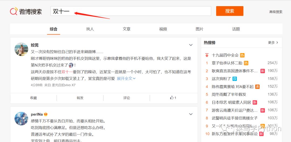Open hot topic 陈伟霆黄景瑜 对A要不起
The height and width of the screenshot is (142, 291).
(233, 87)
